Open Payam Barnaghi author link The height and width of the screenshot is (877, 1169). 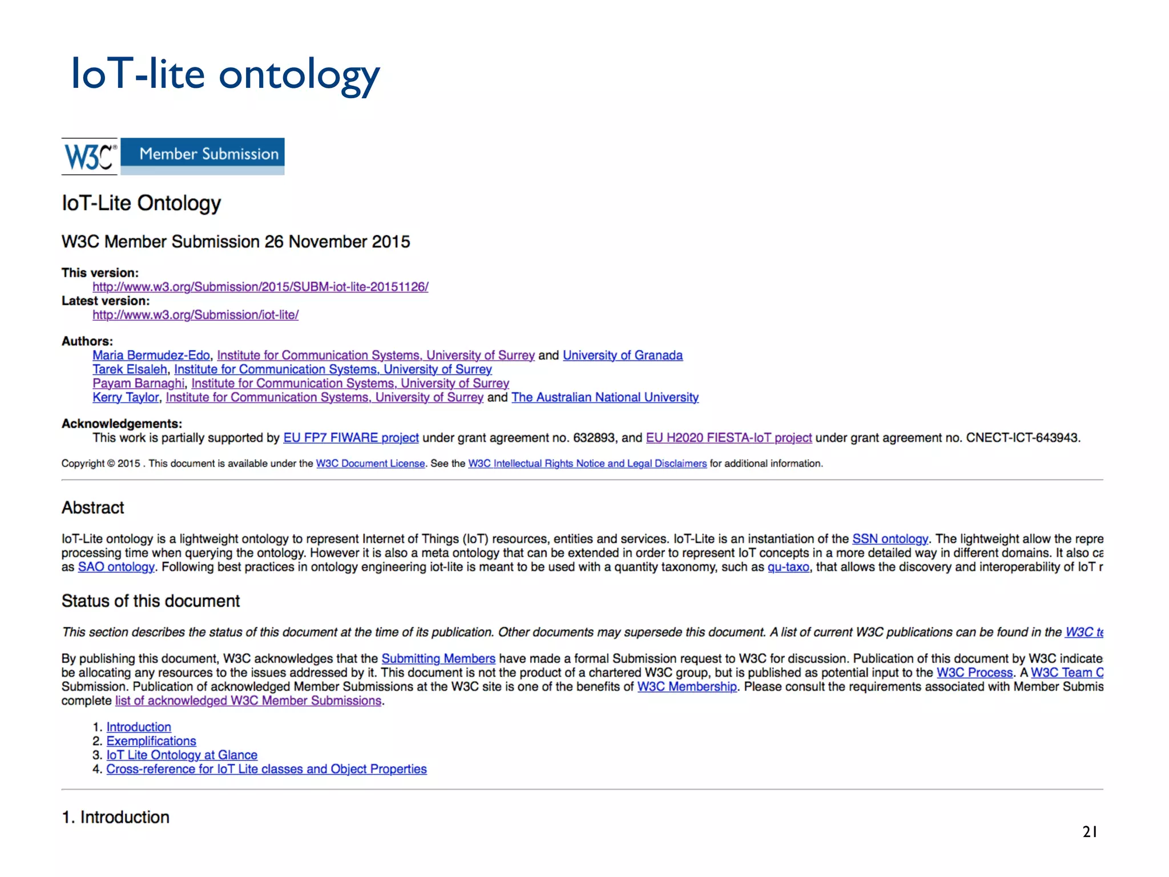pyautogui.click(x=139, y=383)
